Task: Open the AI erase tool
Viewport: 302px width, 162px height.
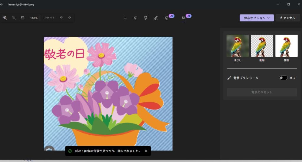Action: 167,18
